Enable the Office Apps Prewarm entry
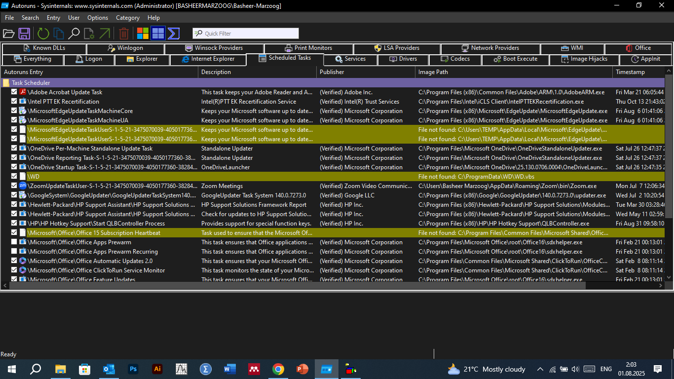Viewport: 674px width, 379px height. [14, 242]
